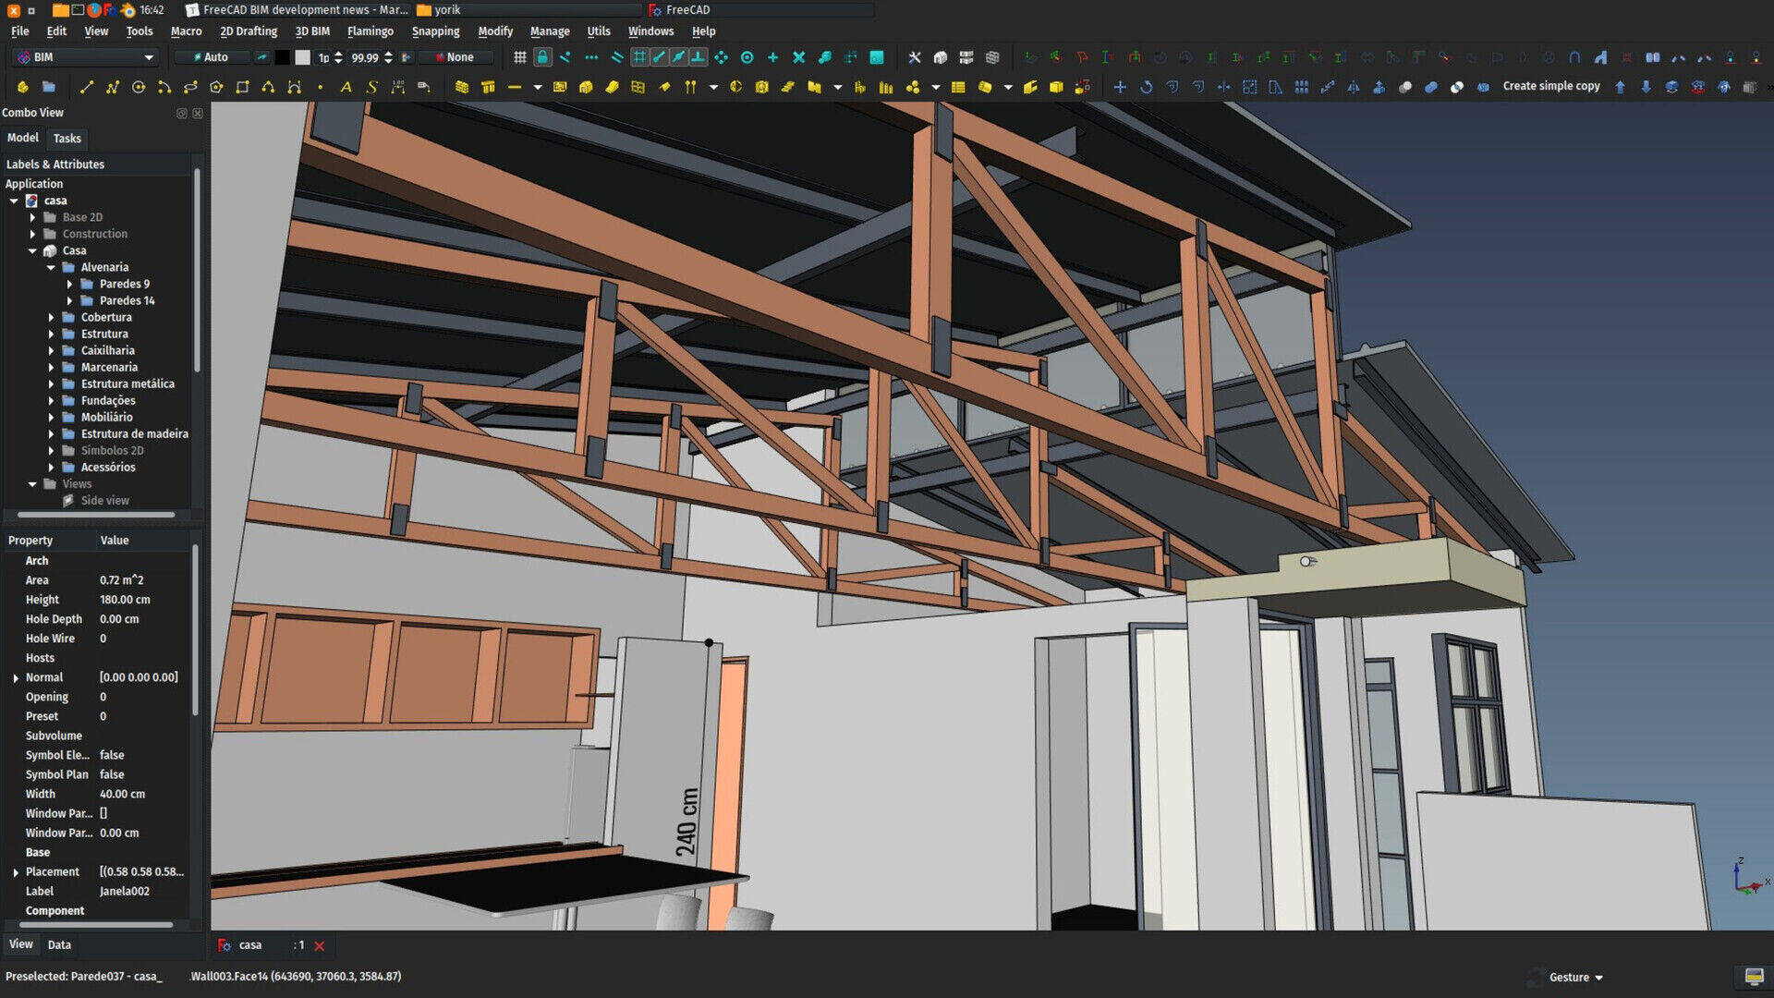Switch to the Tasks tab
This screenshot has width=1774, height=998.
coord(66,138)
